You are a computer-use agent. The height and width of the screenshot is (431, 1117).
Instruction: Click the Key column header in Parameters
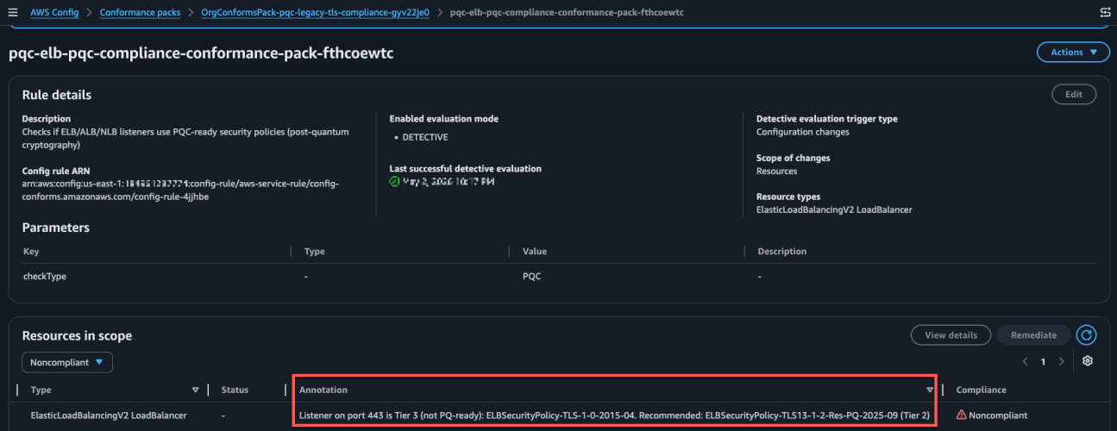[x=30, y=252]
